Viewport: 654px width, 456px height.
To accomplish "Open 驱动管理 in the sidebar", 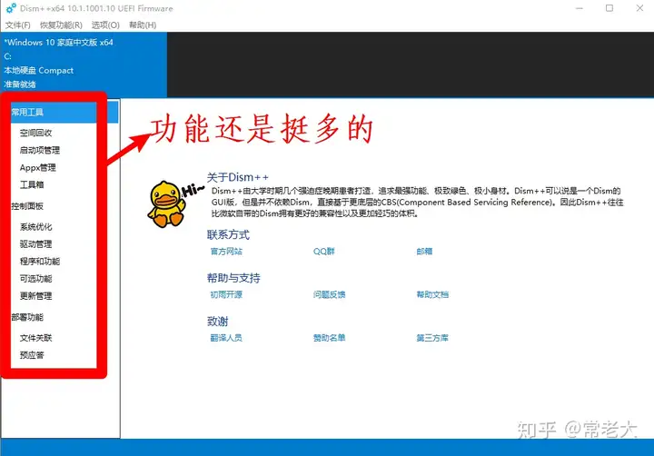I will pyautogui.click(x=35, y=244).
